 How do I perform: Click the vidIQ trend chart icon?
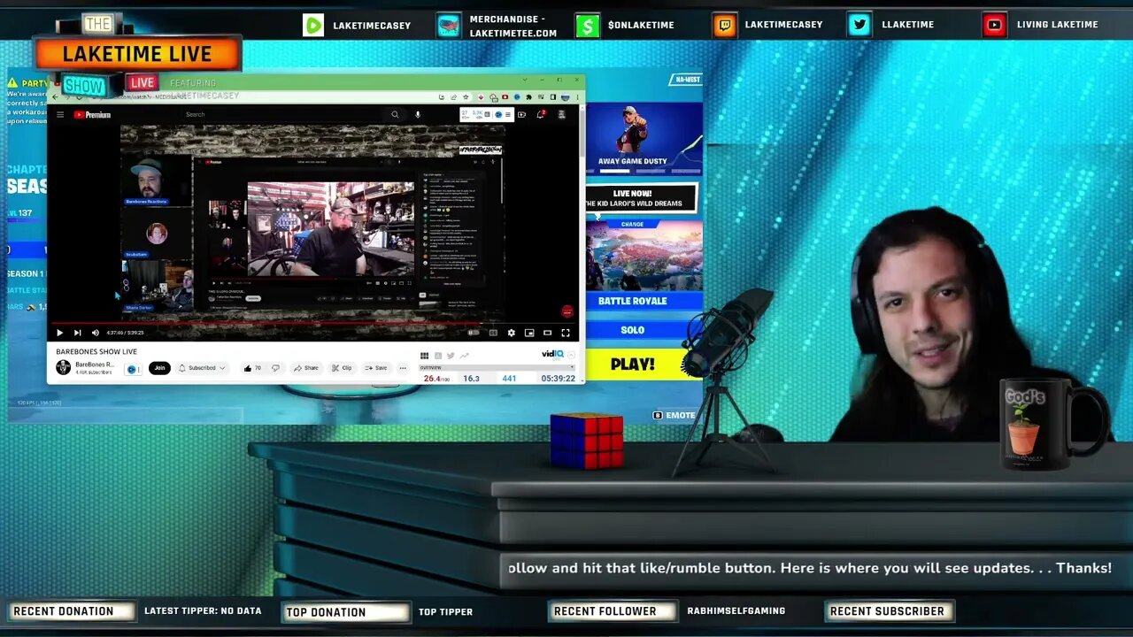[x=464, y=356]
